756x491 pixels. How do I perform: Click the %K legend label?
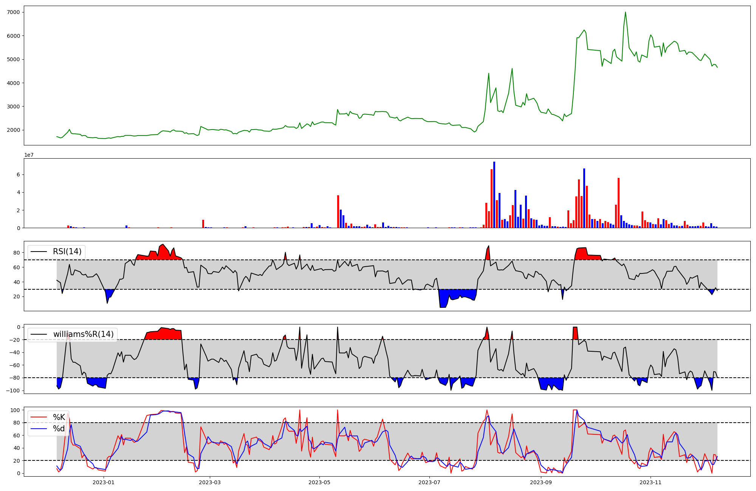[x=59, y=417]
